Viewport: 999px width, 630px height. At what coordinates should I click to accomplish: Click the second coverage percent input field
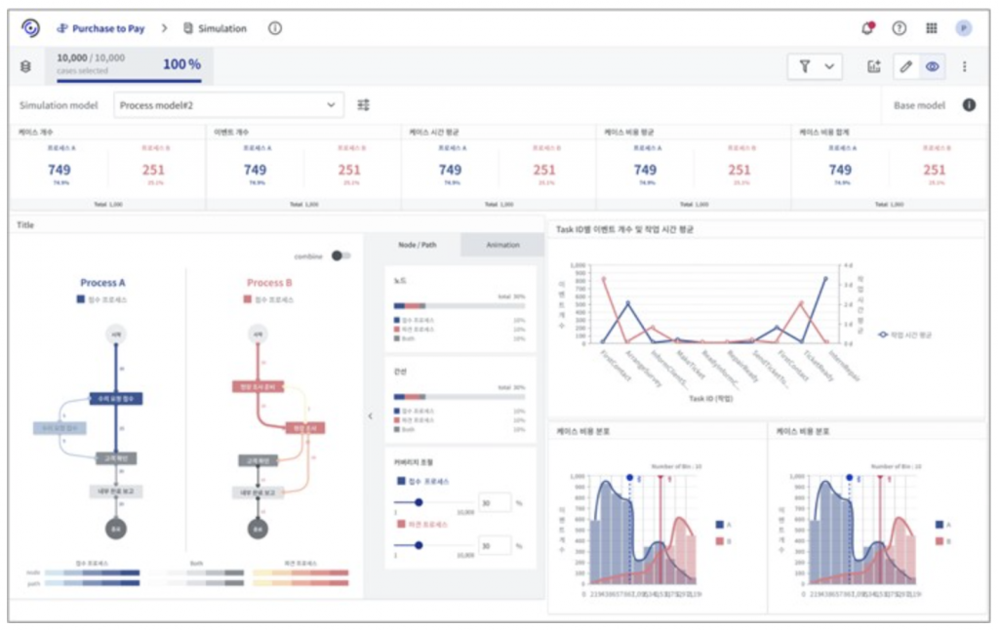pos(495,546)
